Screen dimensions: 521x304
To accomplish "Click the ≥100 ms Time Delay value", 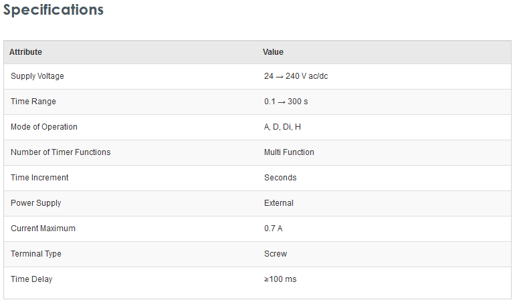I will [x=280, y=279].
